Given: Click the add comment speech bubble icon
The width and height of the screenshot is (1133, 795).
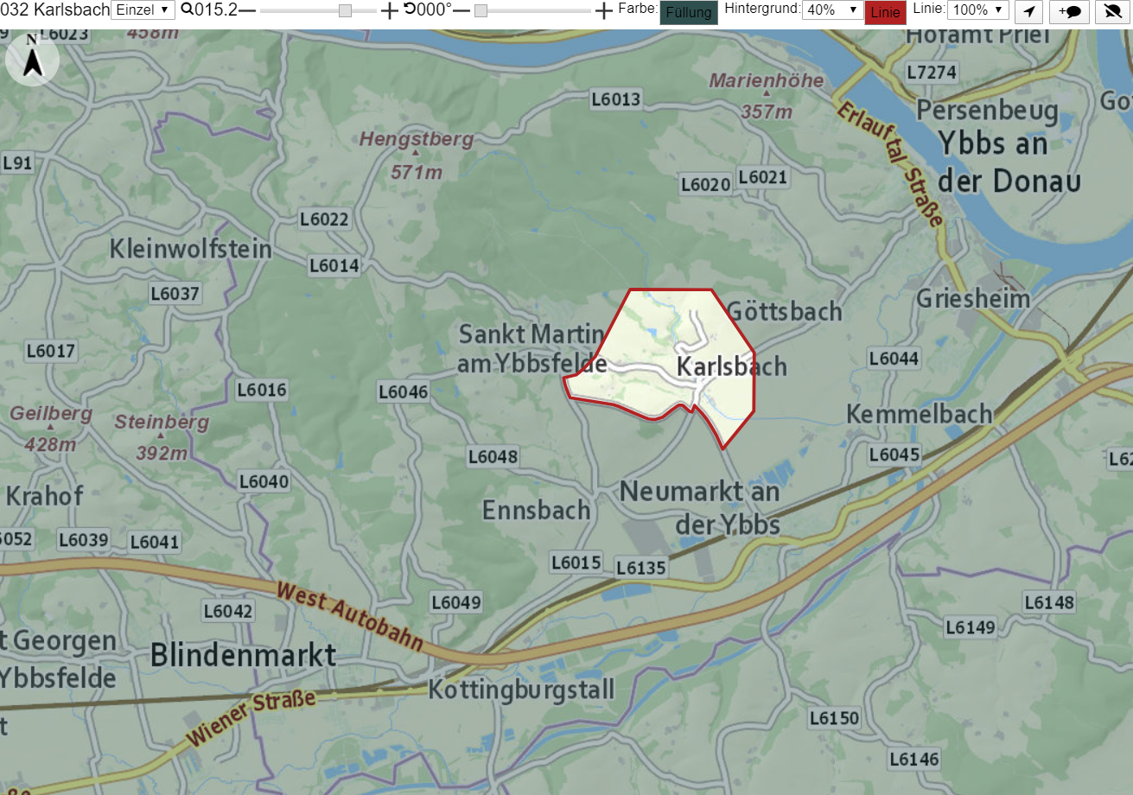Looking at the screenshot, I should tap(1070, 11).
